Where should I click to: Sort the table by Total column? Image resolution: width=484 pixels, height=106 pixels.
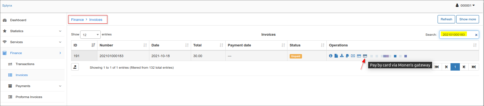pos(208,45)
